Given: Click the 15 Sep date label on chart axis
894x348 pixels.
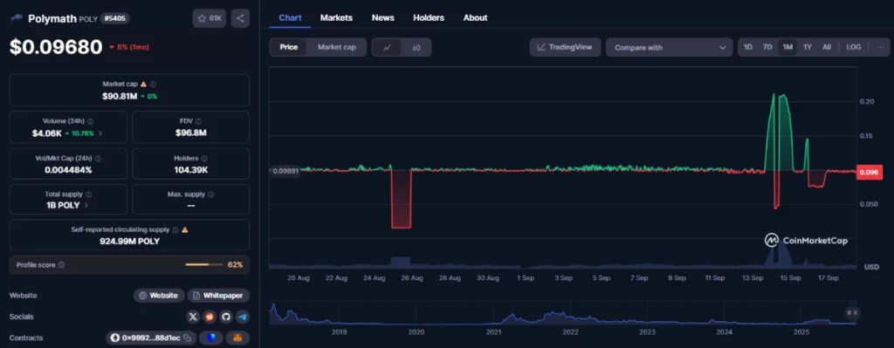Looking at the screenshot, I should (790, 278).
